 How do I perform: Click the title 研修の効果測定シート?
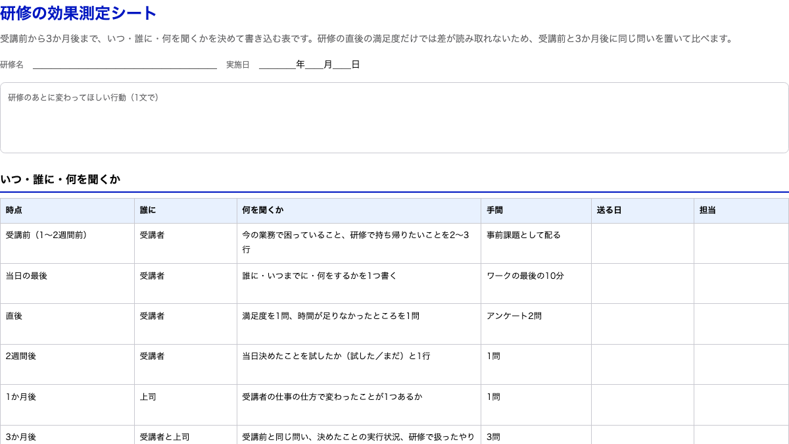click(78, 13)
